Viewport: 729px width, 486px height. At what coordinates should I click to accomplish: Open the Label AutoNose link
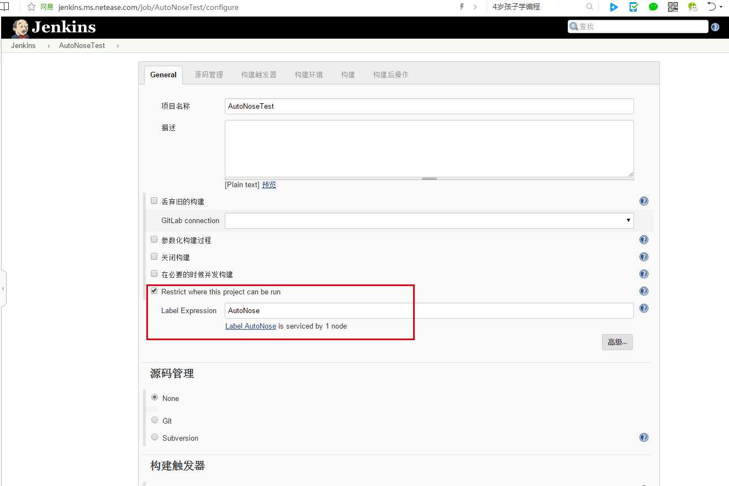(251, 326)
